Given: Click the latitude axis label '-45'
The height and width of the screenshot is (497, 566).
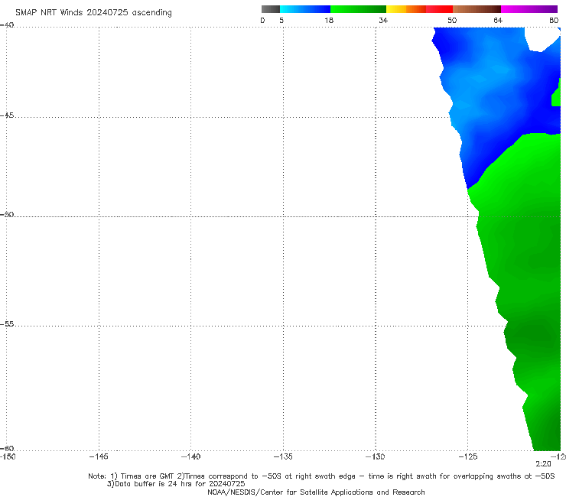Looking at the screenshot, I should pos(7,115).
